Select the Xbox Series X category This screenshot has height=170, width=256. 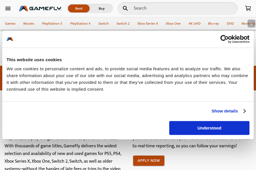(x=148, y=24)
